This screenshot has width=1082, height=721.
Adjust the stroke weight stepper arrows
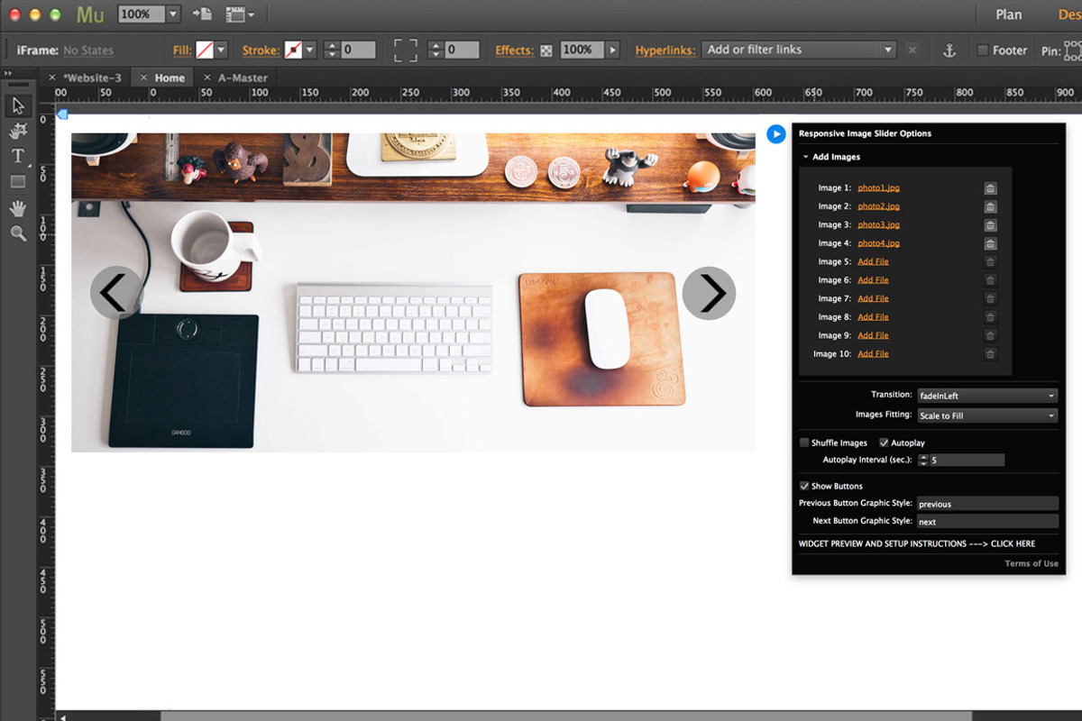coord(331,50)
